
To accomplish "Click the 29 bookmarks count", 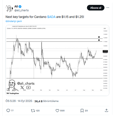I will (x=86, y=111).
